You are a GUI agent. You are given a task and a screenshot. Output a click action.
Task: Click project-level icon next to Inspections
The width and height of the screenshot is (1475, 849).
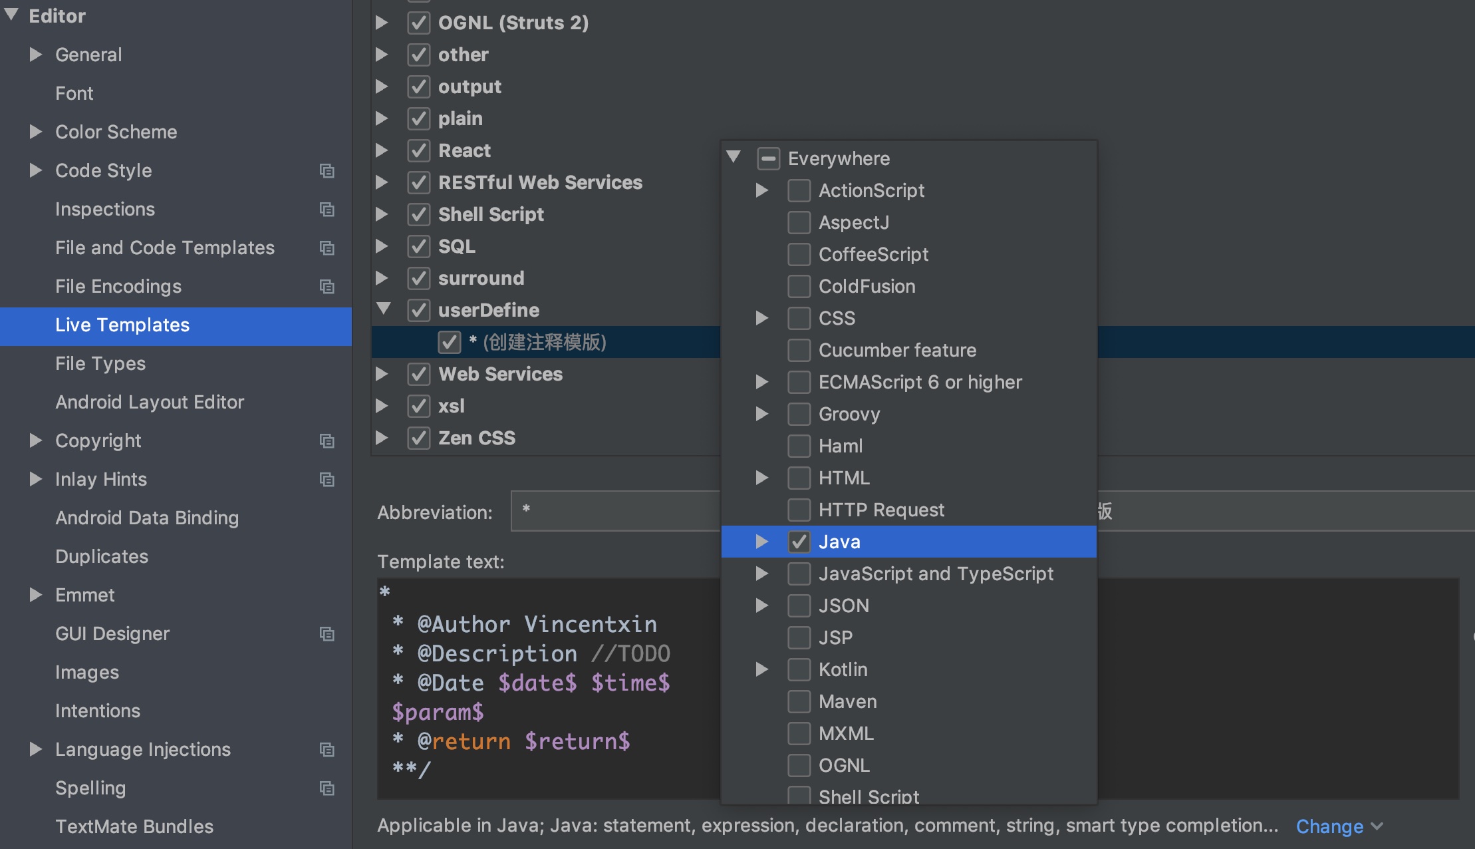click(x=327, y=210)
